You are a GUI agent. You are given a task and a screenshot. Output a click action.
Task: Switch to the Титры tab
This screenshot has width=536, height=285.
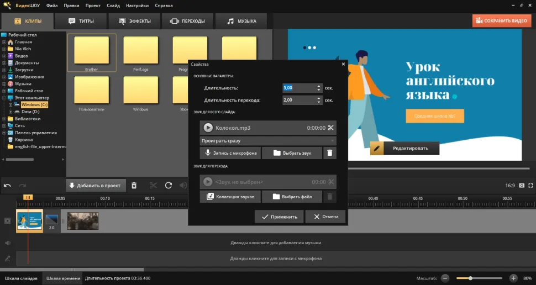pos(81,21)
